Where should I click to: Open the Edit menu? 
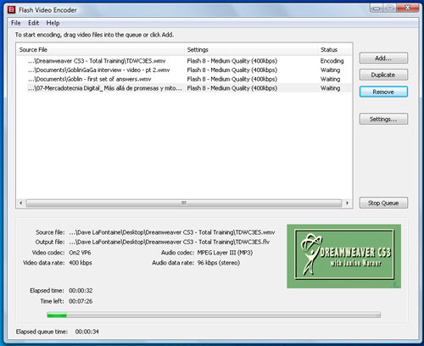[x=33, y=23]
